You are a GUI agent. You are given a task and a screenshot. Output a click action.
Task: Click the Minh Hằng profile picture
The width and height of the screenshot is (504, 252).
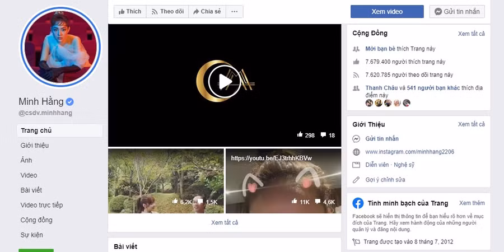point(60,47)
